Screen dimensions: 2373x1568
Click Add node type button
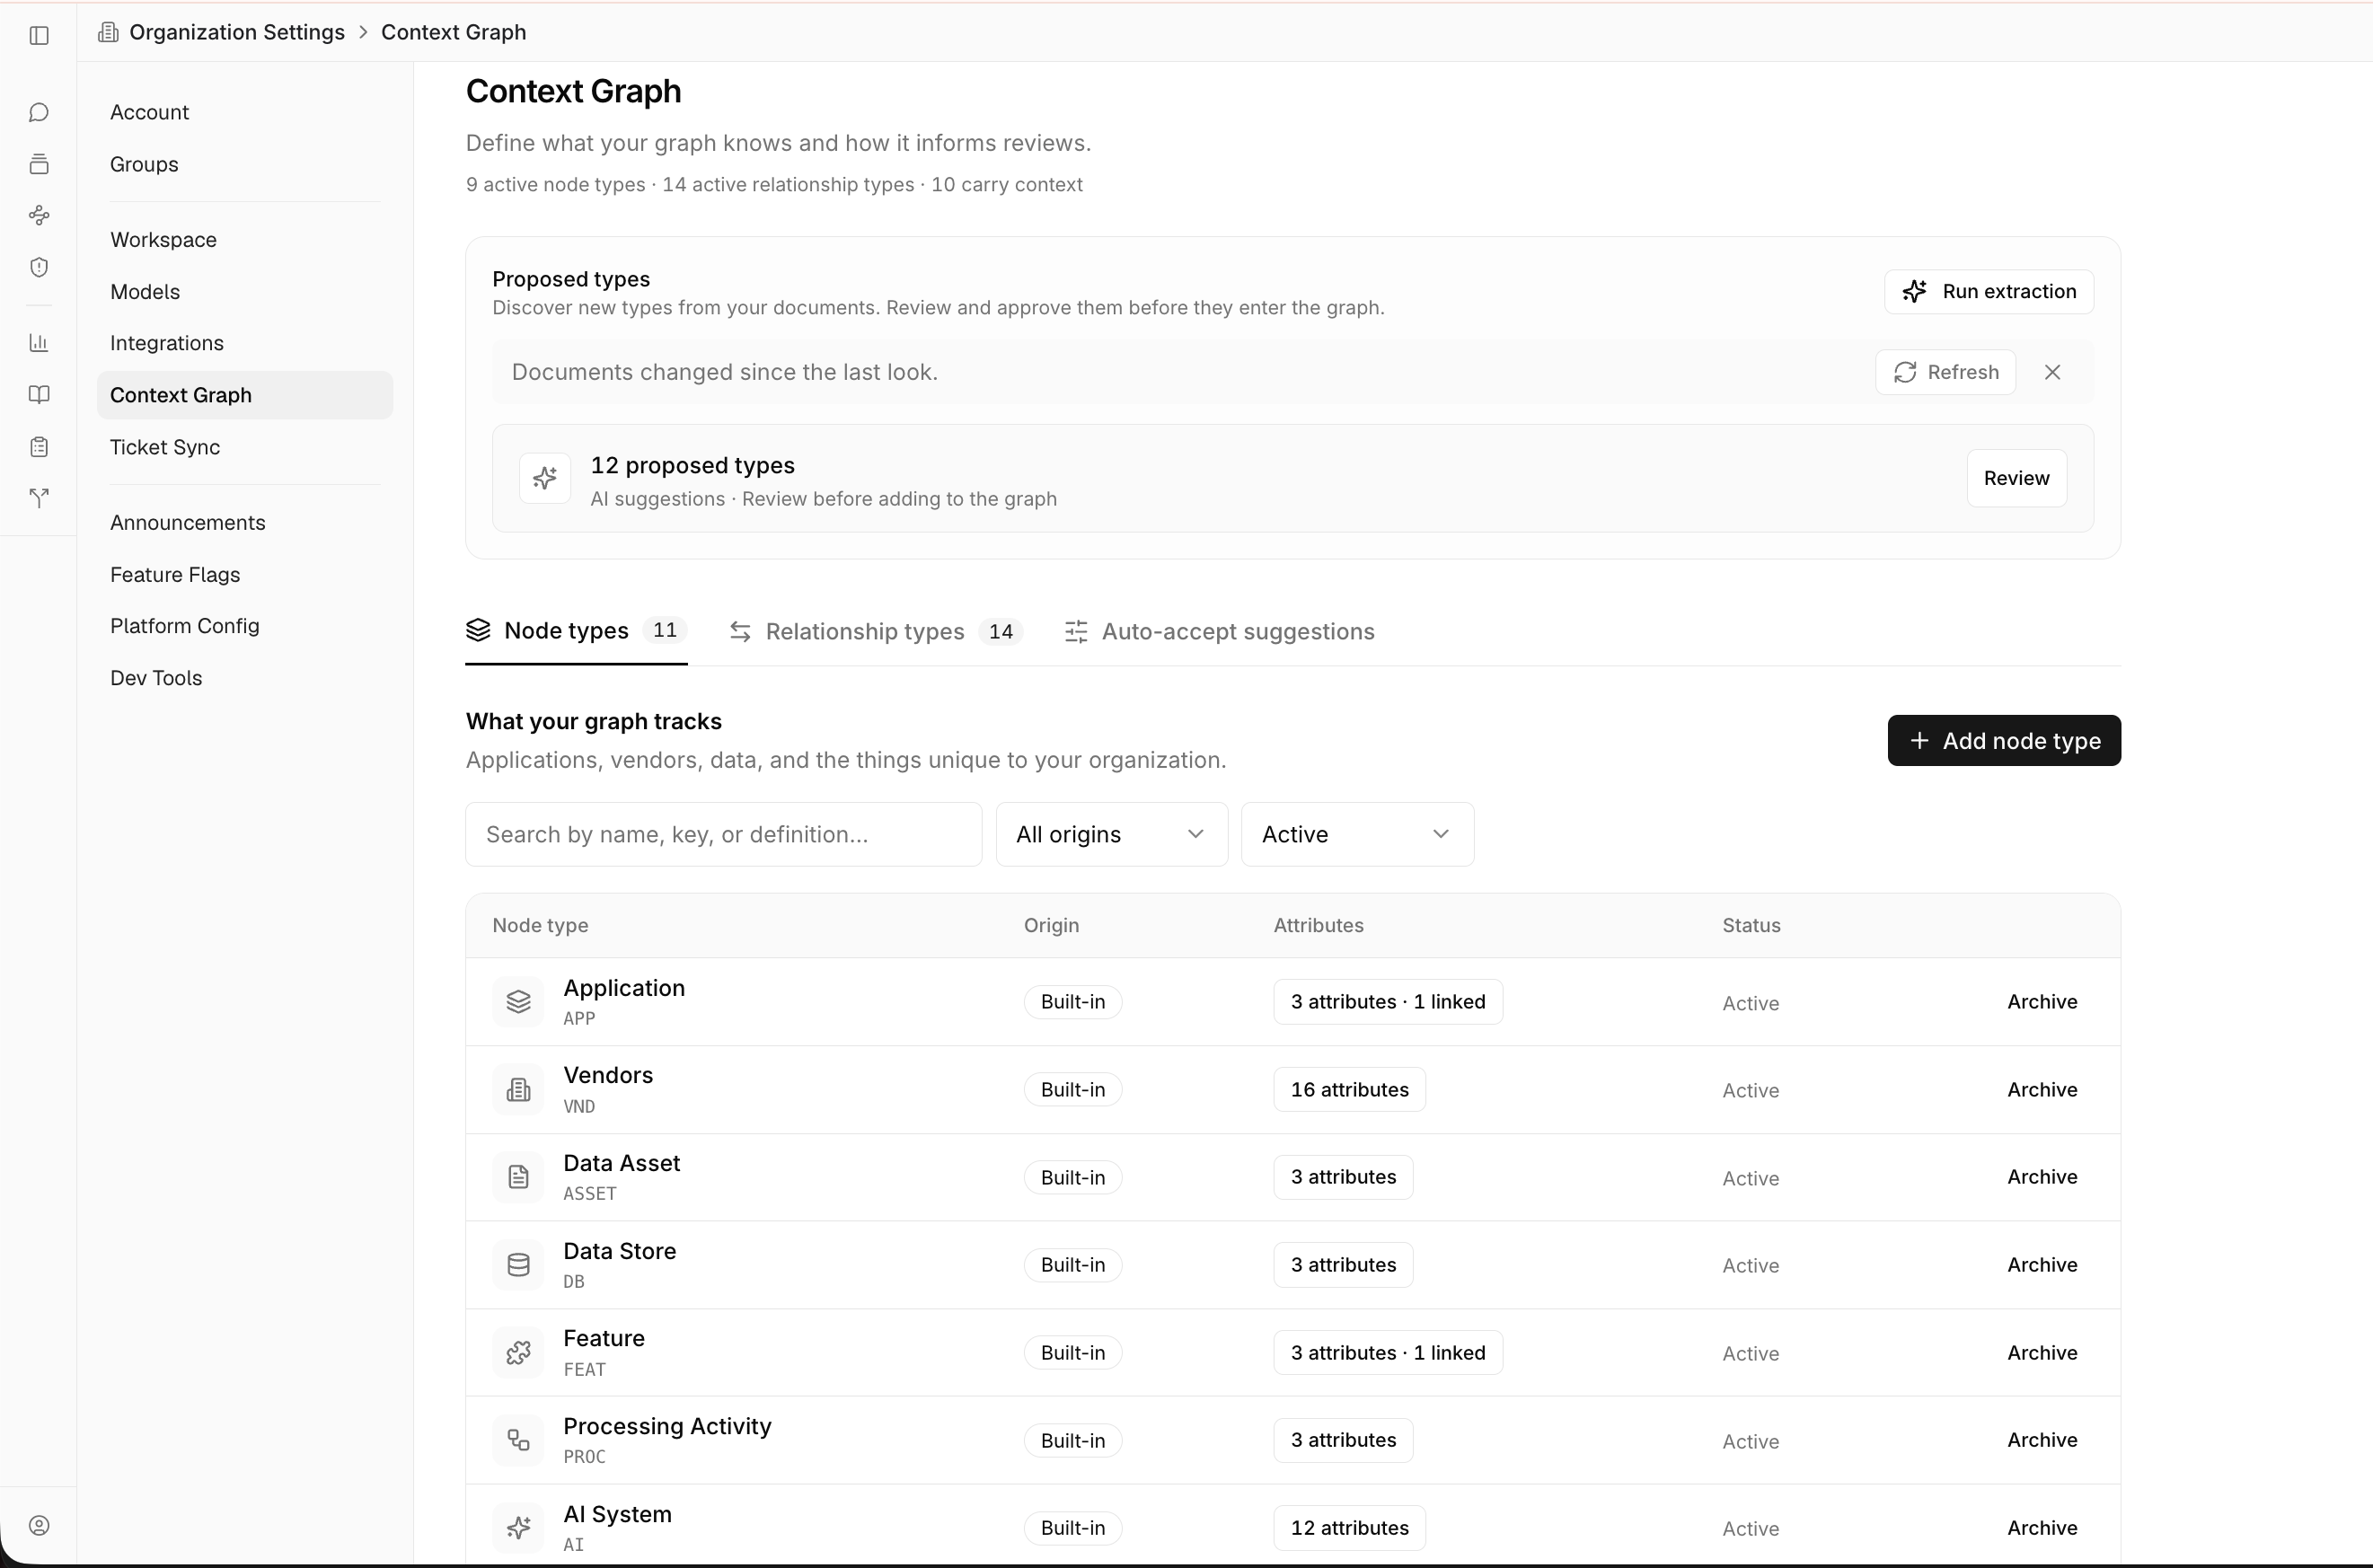pyautogui.click(x=2004, y=741)
